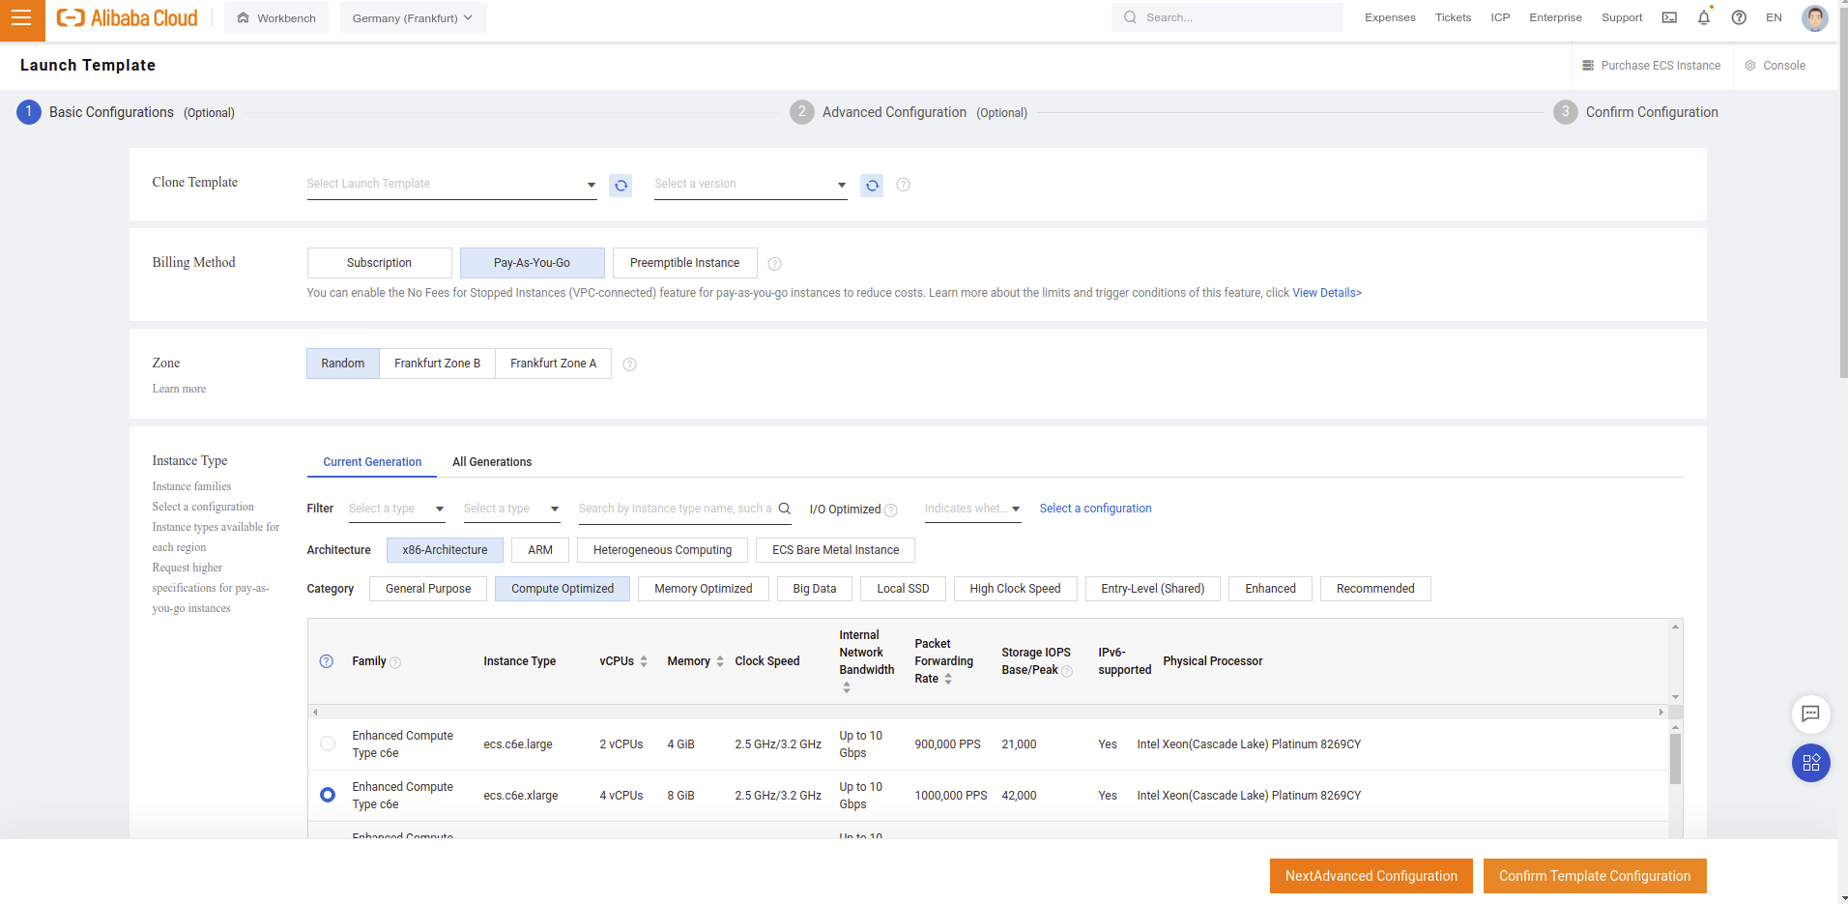The image size is (1848, 904).
Task: Open the EN language selector
Action: (x=1774, y=17)
